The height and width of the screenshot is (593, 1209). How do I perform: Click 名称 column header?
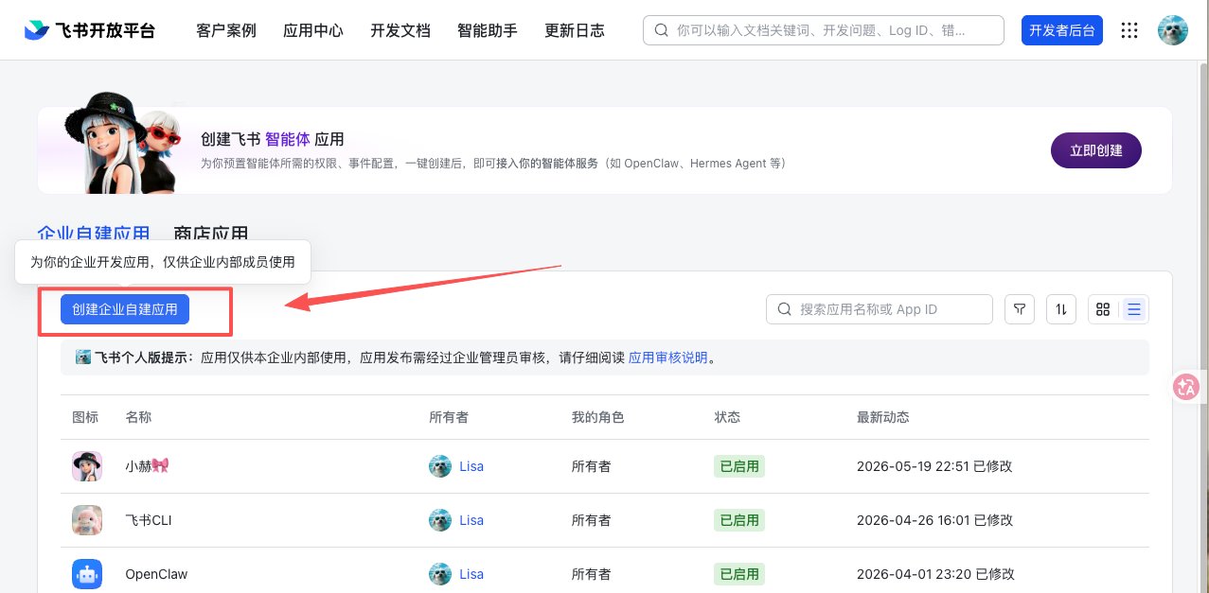coord(138,417)
